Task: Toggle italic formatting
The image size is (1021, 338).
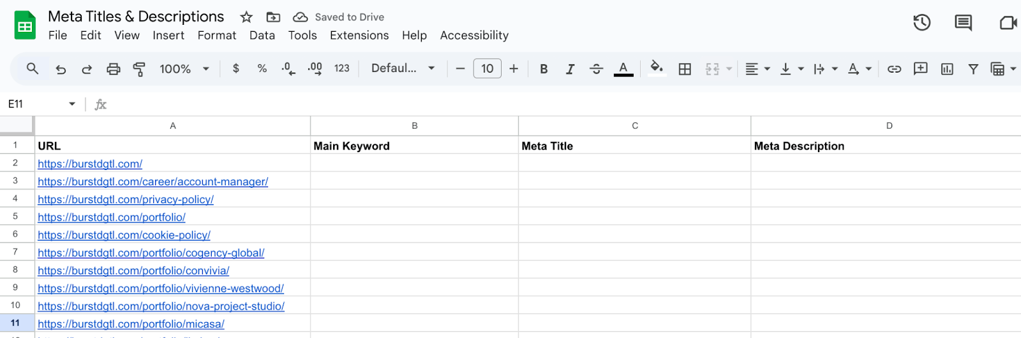Action: pyautogui.click(x=570, y=69)
